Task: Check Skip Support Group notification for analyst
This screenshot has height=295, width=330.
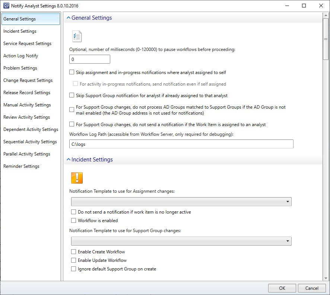Action: (x=72, y=96)
